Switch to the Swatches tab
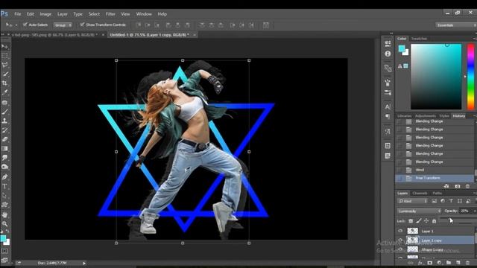477x268 pixels. (x=419, y=39)
